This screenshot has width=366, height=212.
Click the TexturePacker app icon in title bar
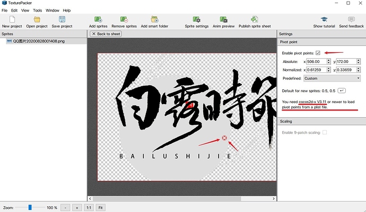pyautogui.click(x=4, y=3)
